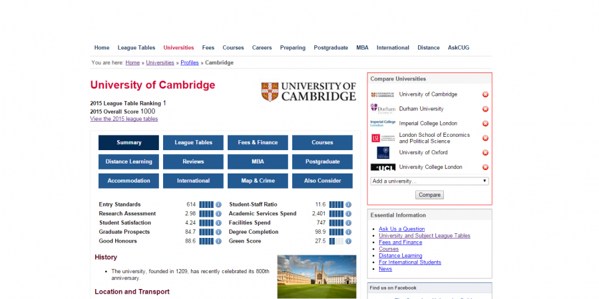The height and width of the screenshot is (299, 599).
Task: Open International profile tab button
Action: [193, 181]
